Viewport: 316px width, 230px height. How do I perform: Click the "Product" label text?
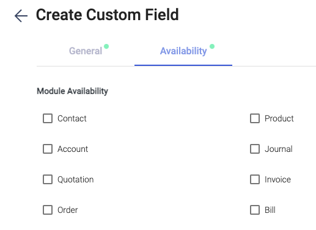279,118
